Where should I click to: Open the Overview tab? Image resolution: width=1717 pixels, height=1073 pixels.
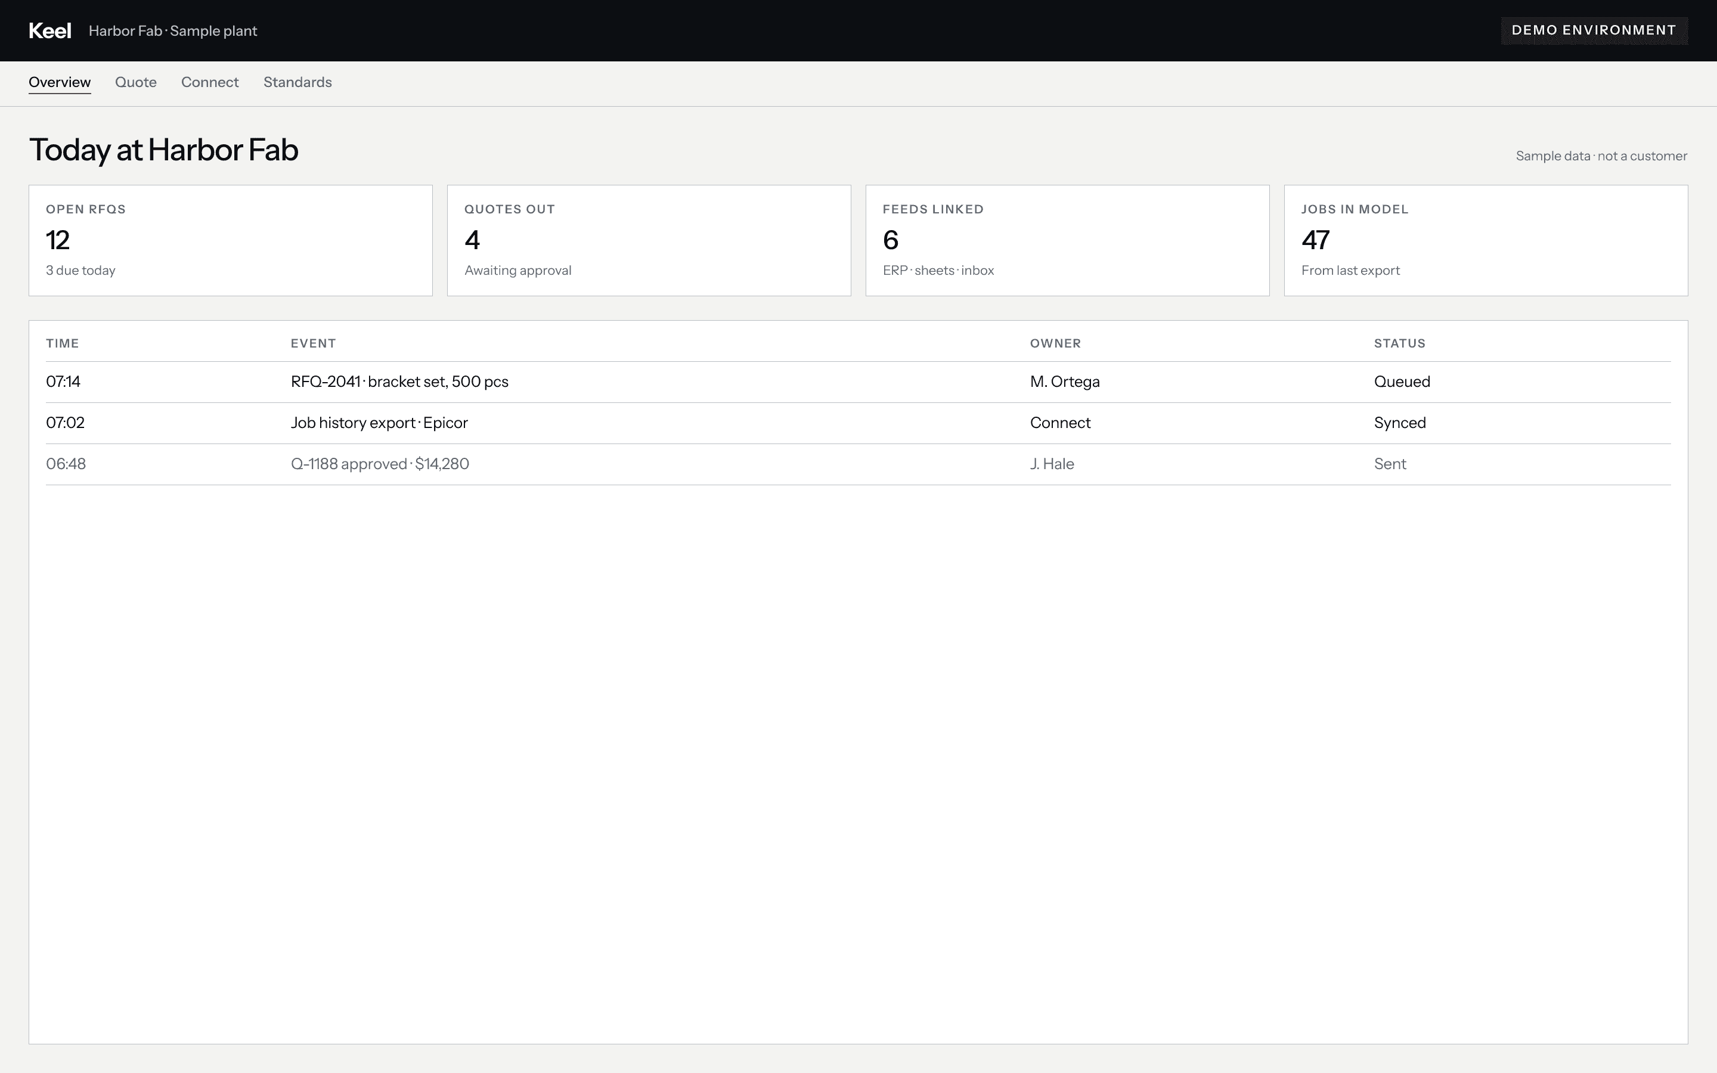tap(60, 82)
